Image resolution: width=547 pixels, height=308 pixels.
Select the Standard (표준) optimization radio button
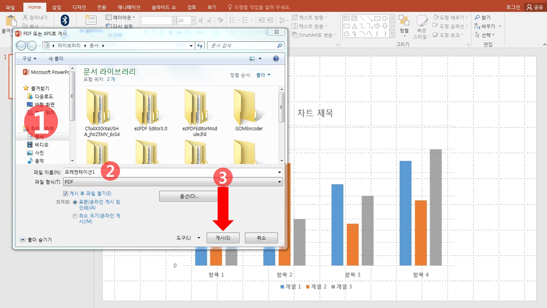coord(75,202)
